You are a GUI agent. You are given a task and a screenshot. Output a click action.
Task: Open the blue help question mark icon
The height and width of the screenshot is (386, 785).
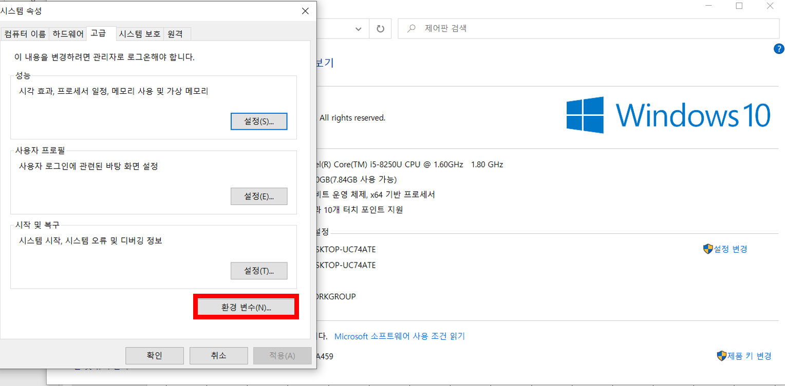point(778,49)
